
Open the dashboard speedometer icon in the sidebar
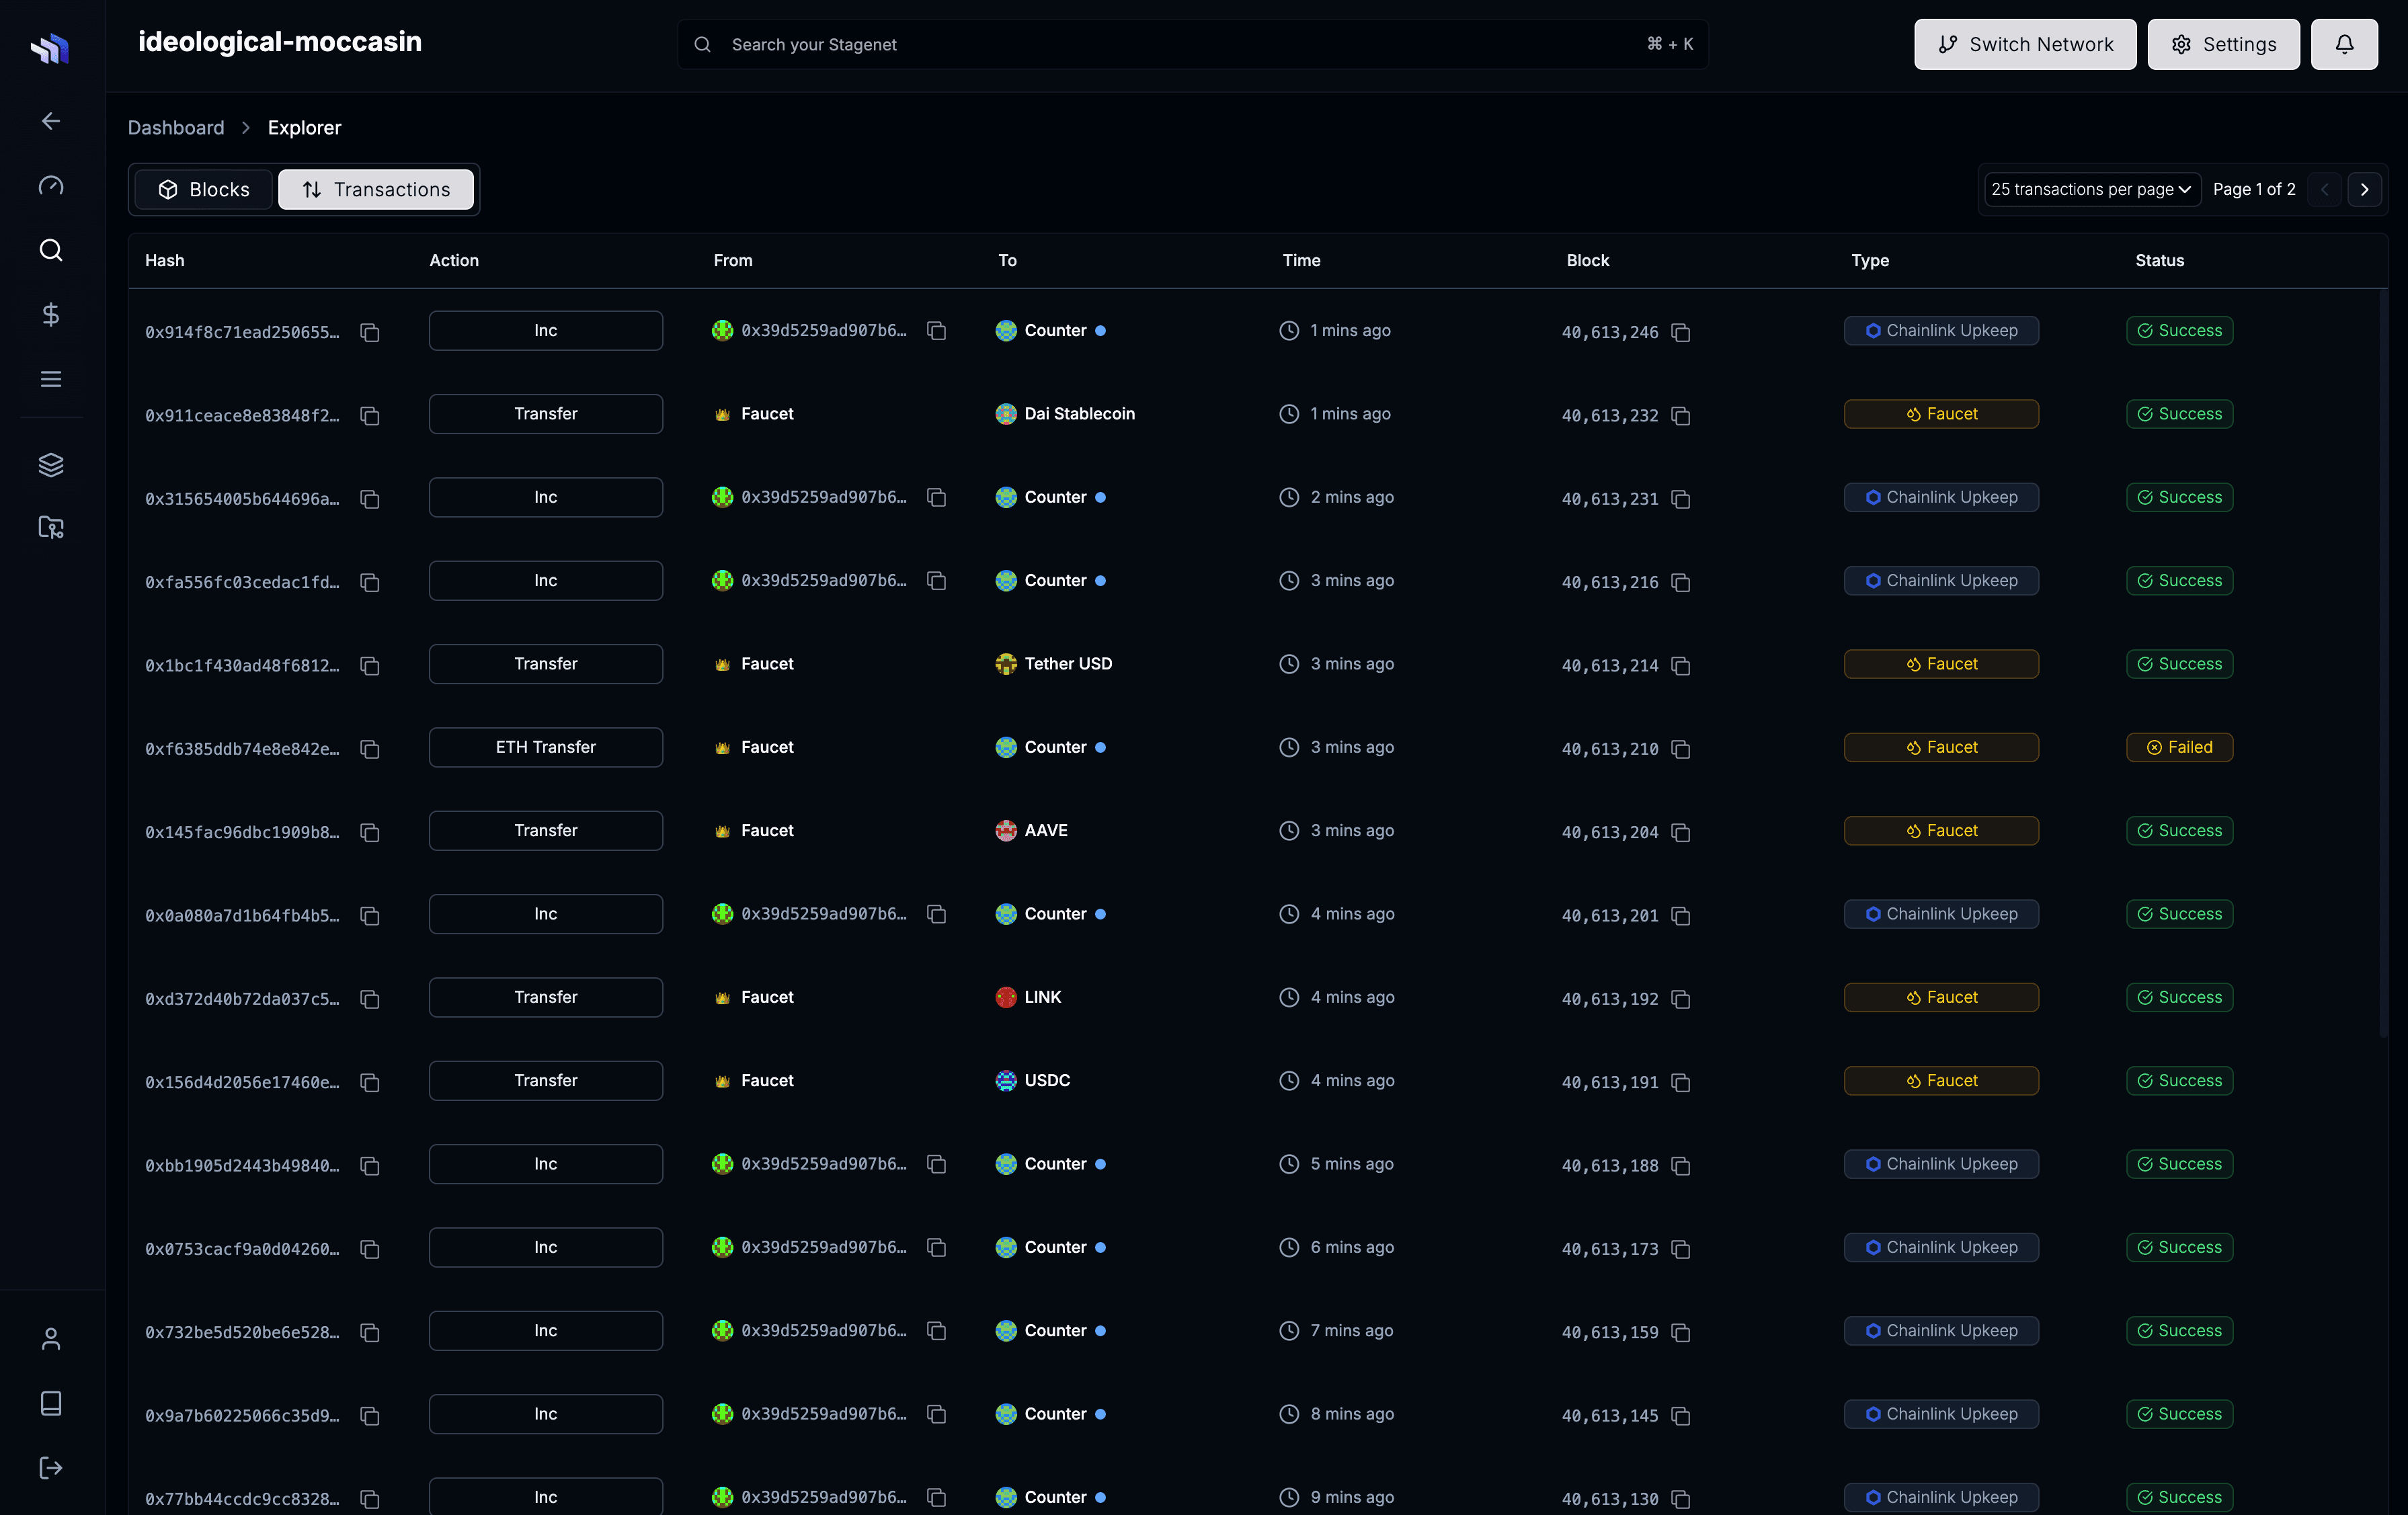tap(50, 186)
